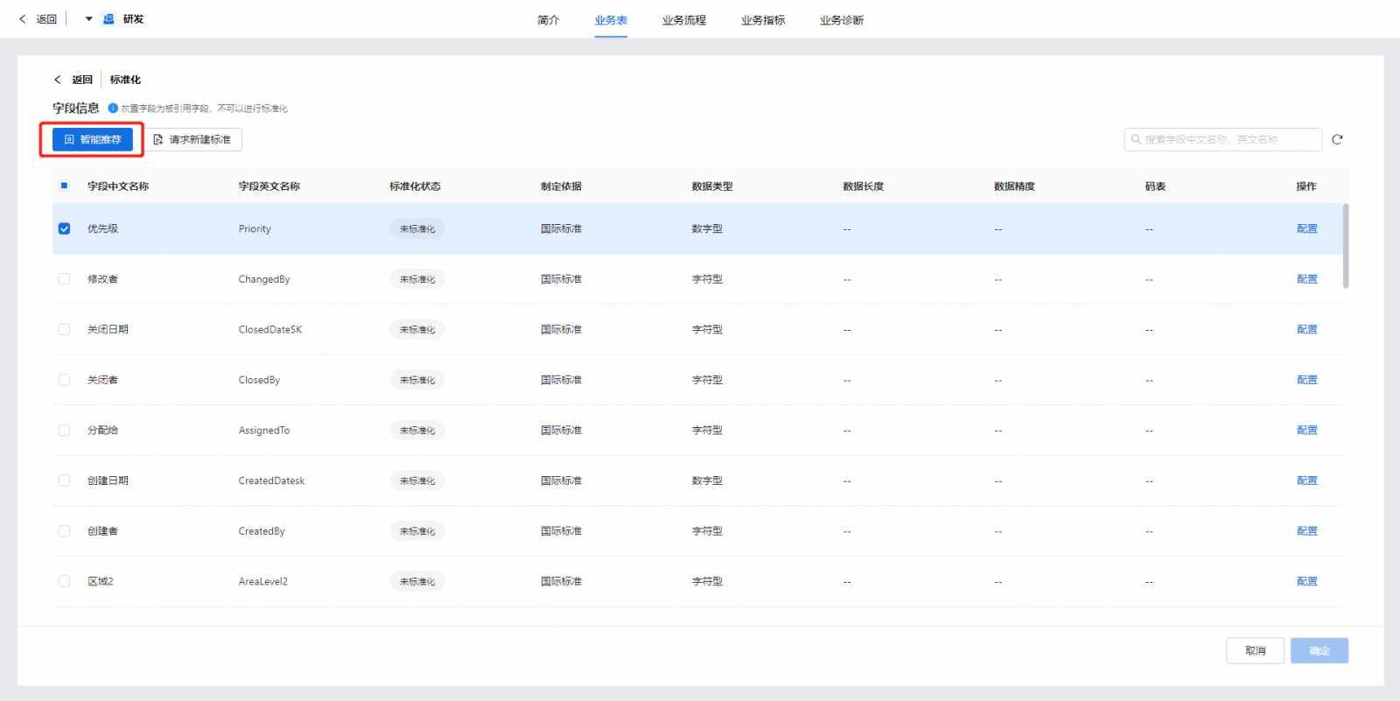Switch to the 业务流程 tab
Image resolution: width=1400 pixels, height=701 pixels.
684,20
